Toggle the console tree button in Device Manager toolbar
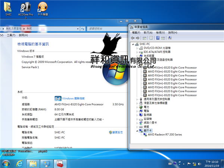This screenshot has width=224, height=168. 144,38
